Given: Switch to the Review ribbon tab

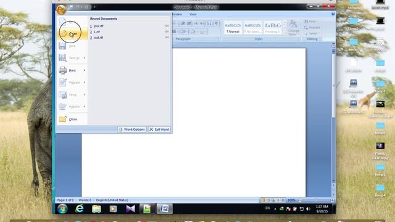Looking at the screenshot, I should click(177, 14).
